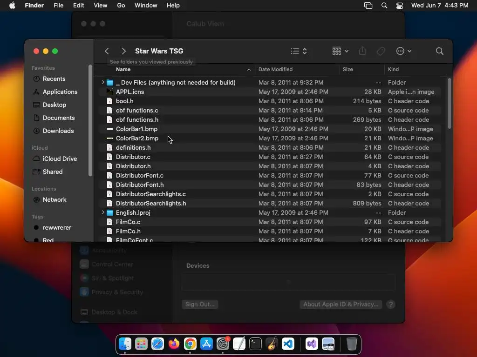Open Finder from the Dock
Screen dimensions: 477x357
[125, 344]
